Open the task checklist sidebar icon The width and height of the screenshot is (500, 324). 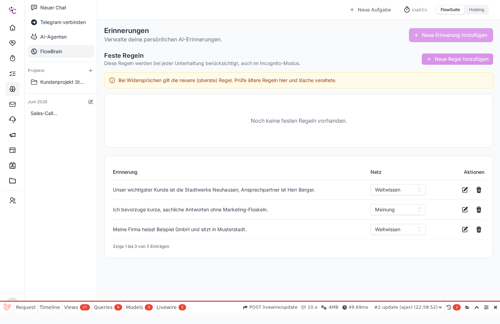pyautogui.click(x=12, y=74)
